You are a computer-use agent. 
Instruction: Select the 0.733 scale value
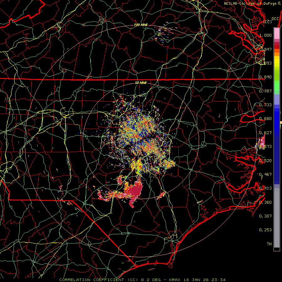point(265,105)
